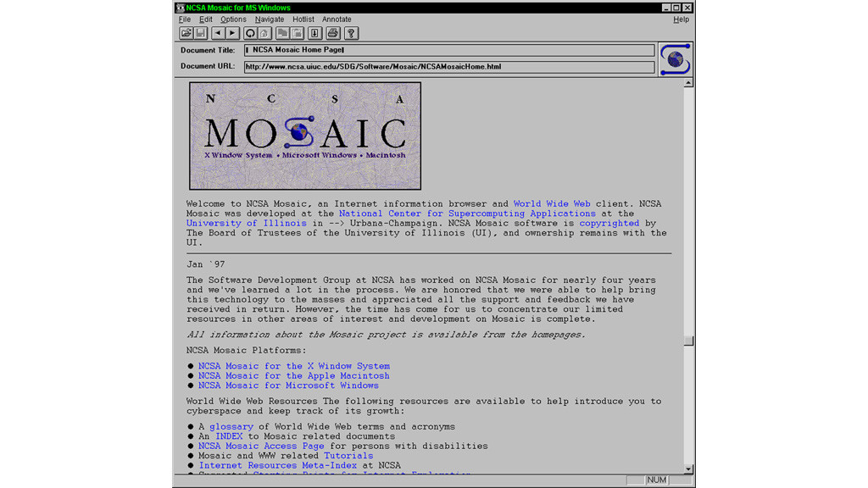Open help via the question mark icon
The height and width of the screenshot is (488, 868).
tap(351, 33)
